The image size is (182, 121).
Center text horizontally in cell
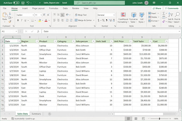pos(58,20)
